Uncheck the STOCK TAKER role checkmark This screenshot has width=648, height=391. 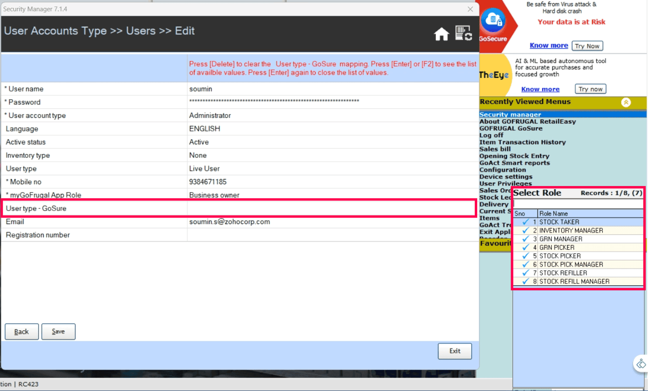525,222
